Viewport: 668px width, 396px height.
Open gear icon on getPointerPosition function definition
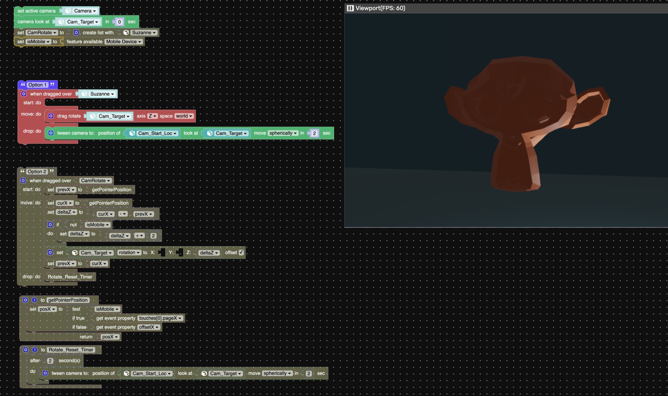click(25, 300)
